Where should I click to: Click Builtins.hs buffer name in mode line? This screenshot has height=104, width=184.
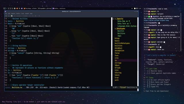tap(17, 87)
